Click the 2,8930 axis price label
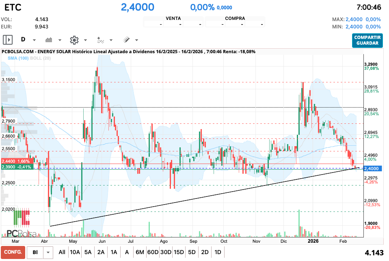 click(371, 110)
